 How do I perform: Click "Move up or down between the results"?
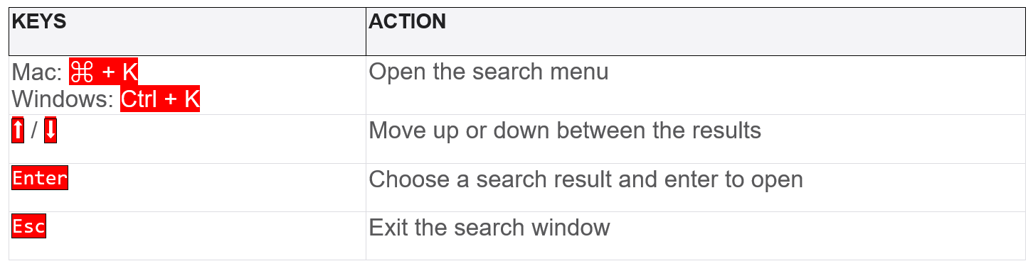click(x=565, y=131)
